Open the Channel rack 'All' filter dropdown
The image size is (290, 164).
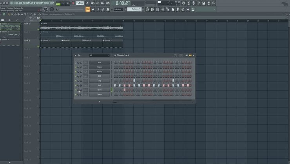(x=100, y=55)
